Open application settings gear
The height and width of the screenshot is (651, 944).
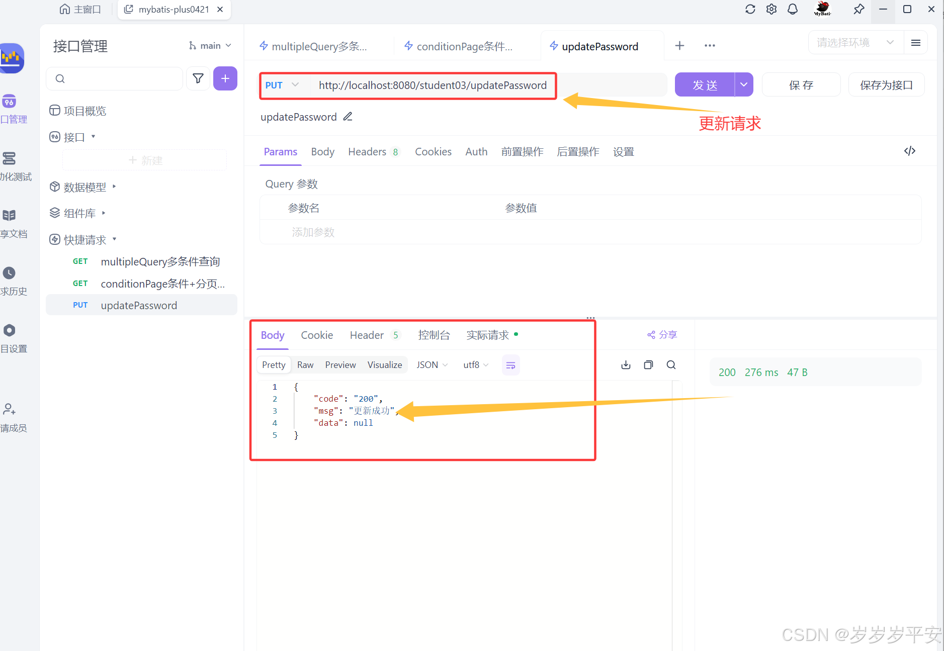(x=771, y=9)
